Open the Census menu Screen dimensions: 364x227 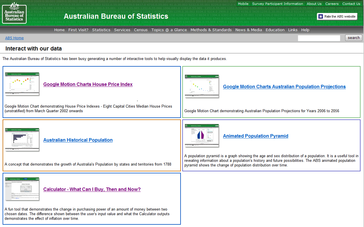141,30
